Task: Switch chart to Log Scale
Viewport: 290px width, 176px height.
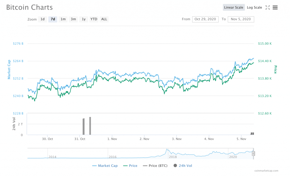Action: pos(254,8)
